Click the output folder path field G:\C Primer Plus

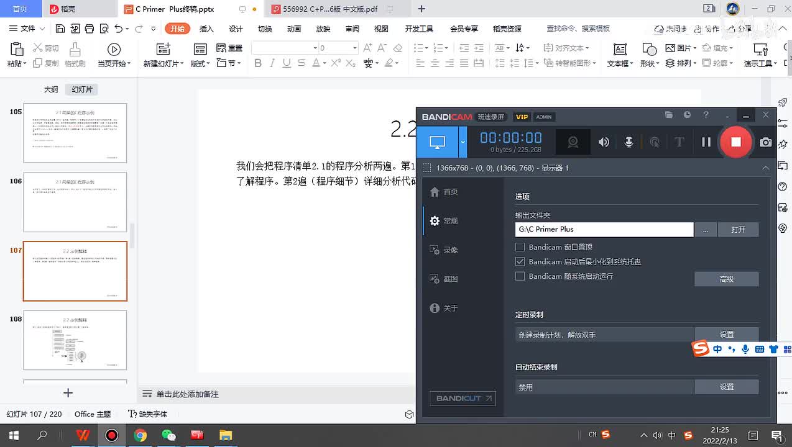604,229
